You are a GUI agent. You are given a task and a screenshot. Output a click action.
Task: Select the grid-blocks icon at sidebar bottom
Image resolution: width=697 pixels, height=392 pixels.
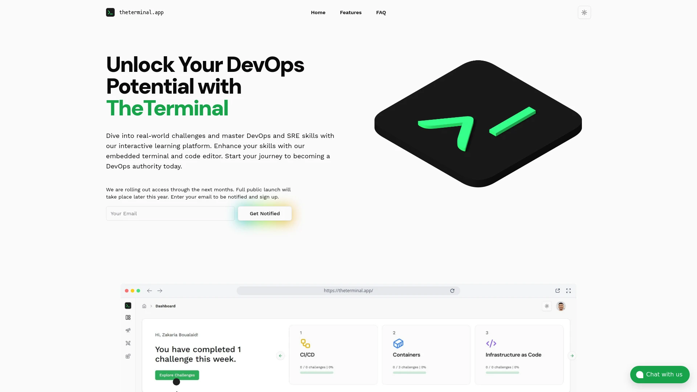(128, 356)
